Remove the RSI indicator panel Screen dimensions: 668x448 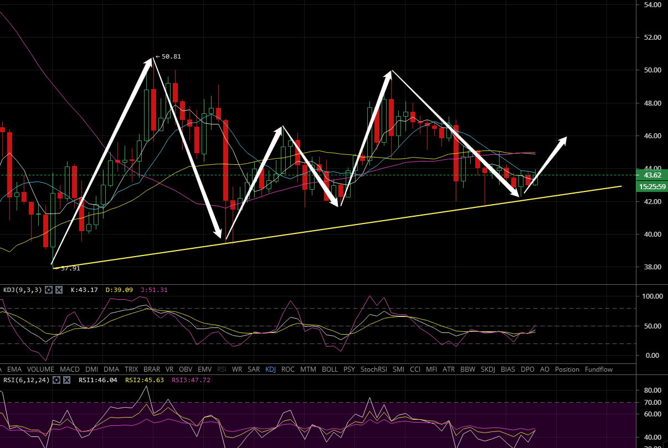[66, 380]
